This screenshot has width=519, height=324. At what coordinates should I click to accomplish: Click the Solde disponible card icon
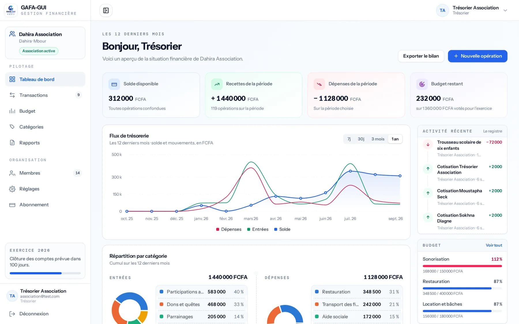pos(114,84)
